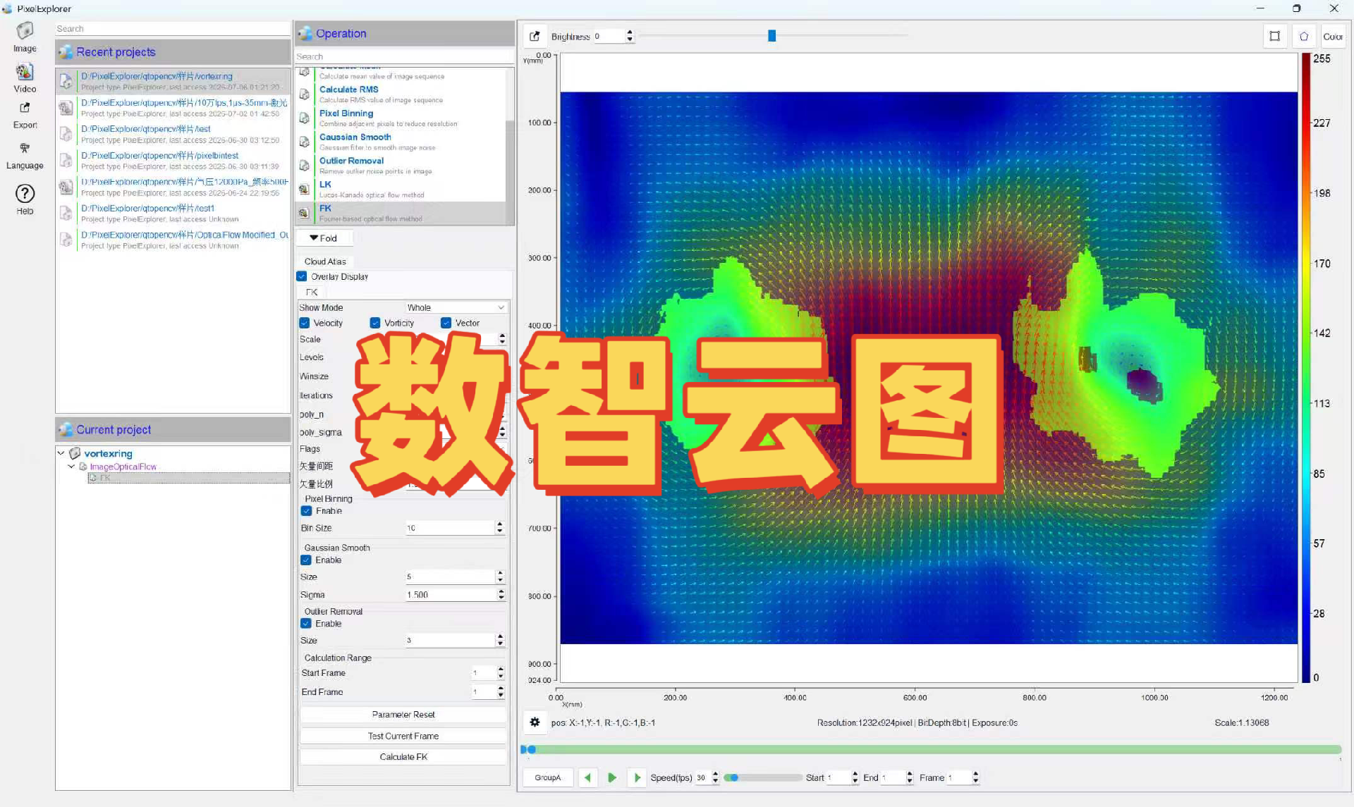
Task: Adjust the Brightness slider handle
Action: (x=772, y=35)
